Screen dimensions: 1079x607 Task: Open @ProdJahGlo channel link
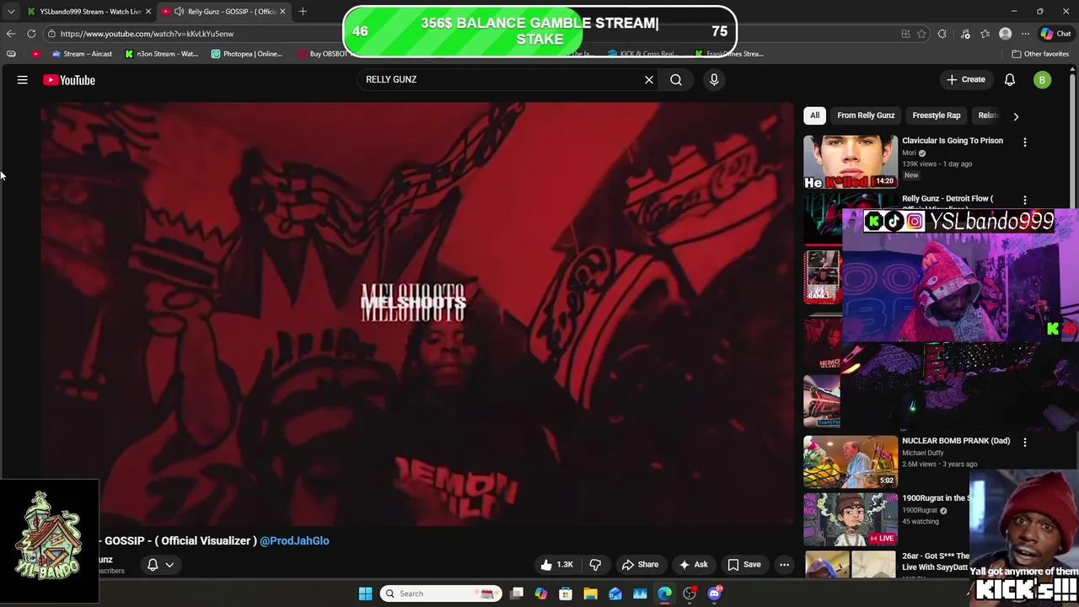coord(294,541)
